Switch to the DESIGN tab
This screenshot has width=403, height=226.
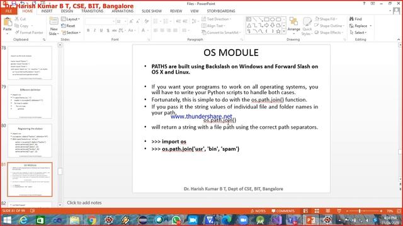[x=67, y=11]
